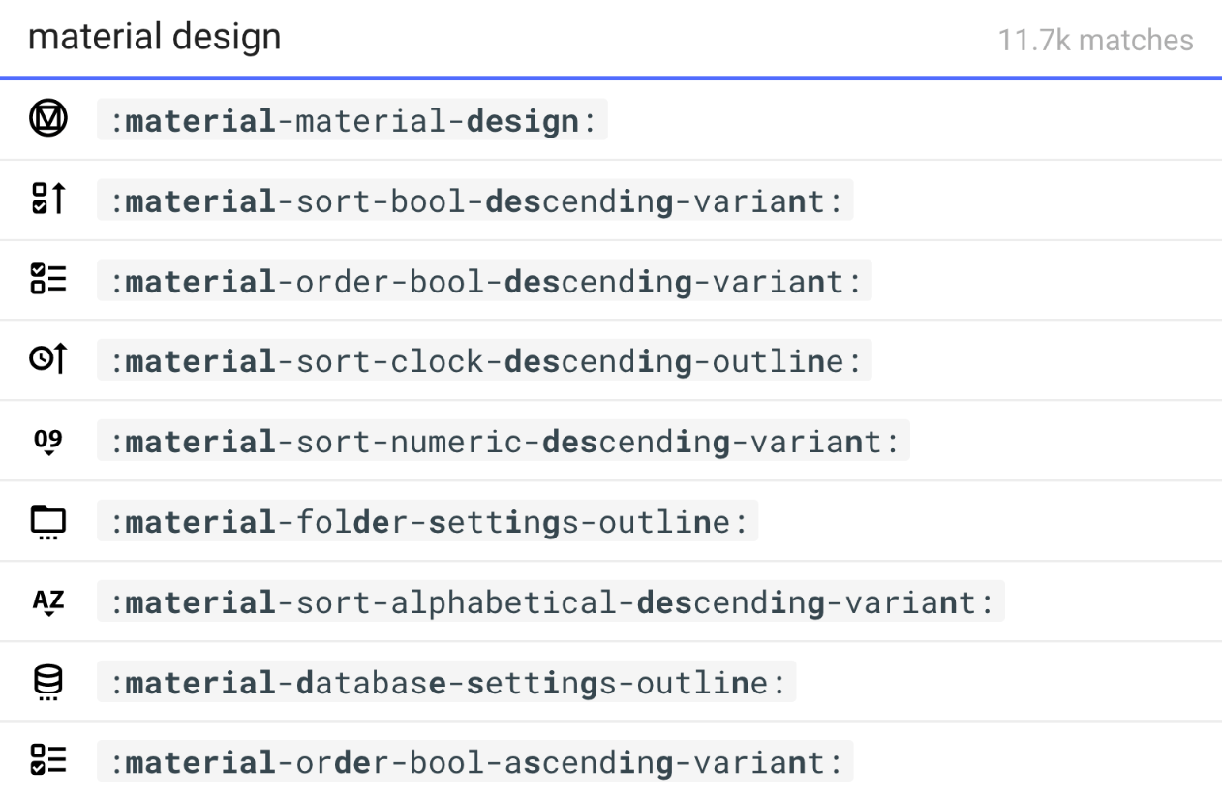Viewport: 1222px width, 800px height.
Task: Copy the :material-folder-settings-outline: shortcode
Action: [427, 522]
